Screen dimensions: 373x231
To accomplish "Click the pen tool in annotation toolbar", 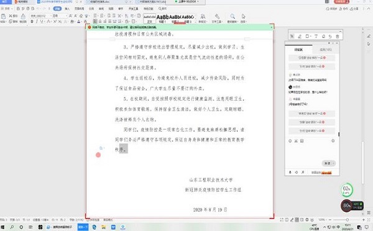I will click(300, 37).
